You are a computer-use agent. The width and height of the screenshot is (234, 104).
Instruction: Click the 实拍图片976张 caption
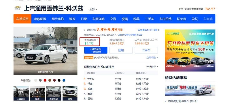click(45, 72)
